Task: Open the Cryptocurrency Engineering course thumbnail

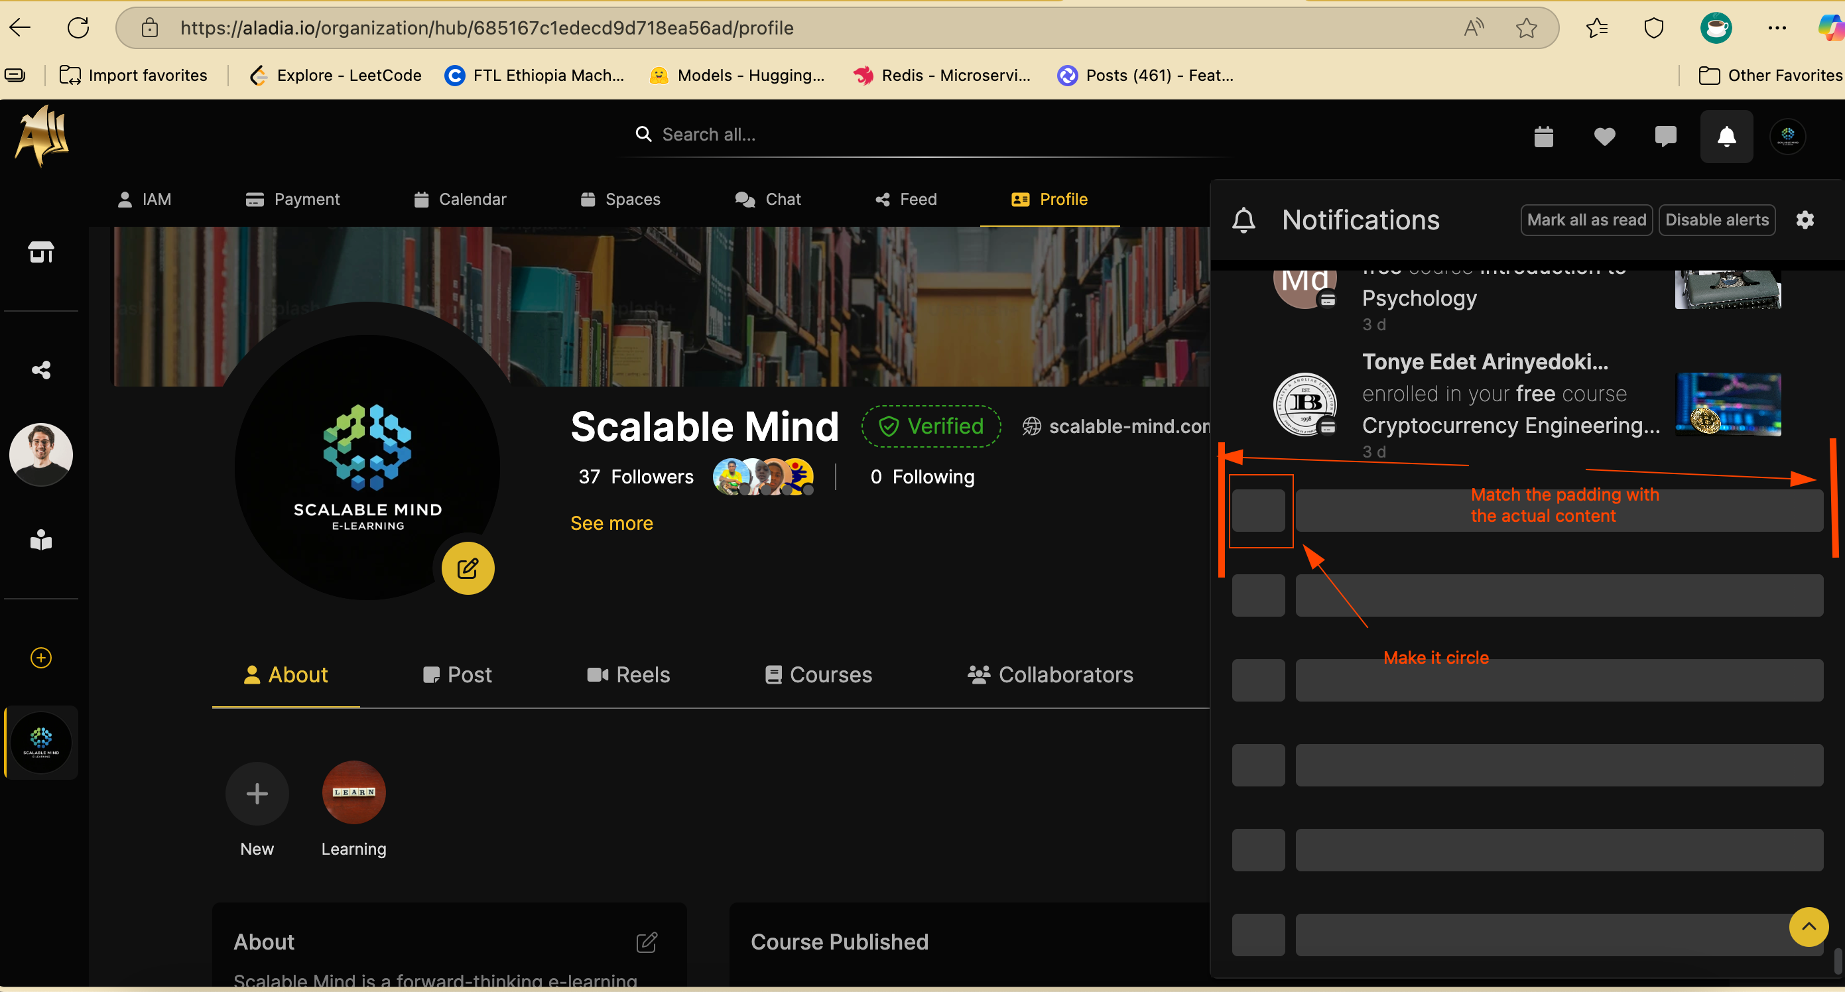Action: 1728,404
